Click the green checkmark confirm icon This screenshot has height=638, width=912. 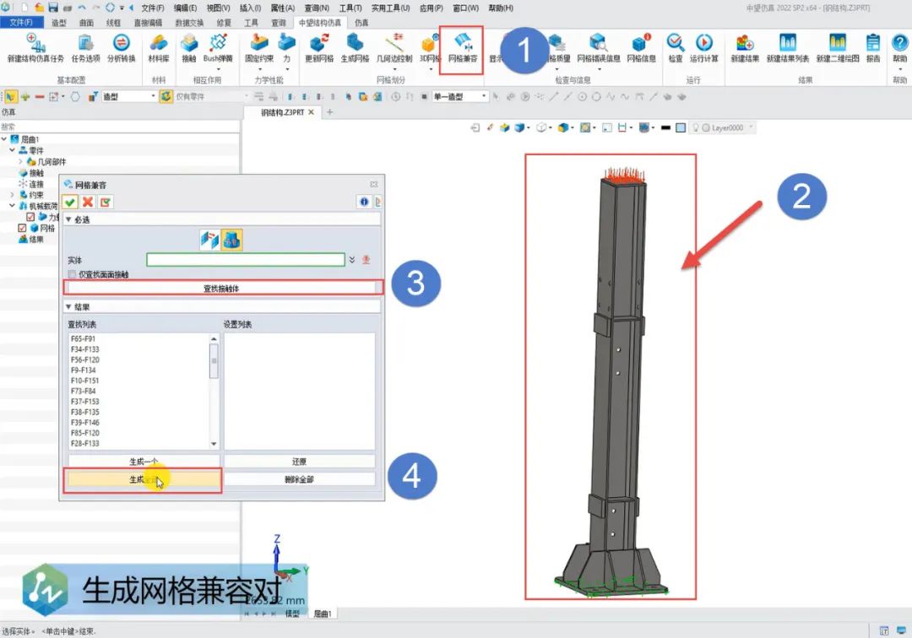tap(71, 202)
